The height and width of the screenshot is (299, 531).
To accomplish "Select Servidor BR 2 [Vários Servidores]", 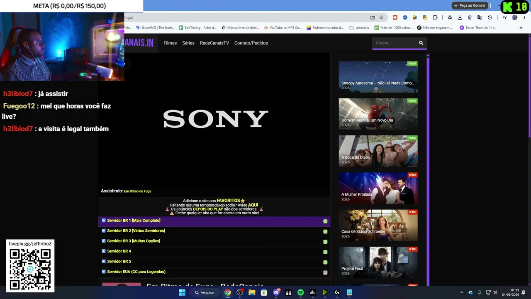I will 214,231.
